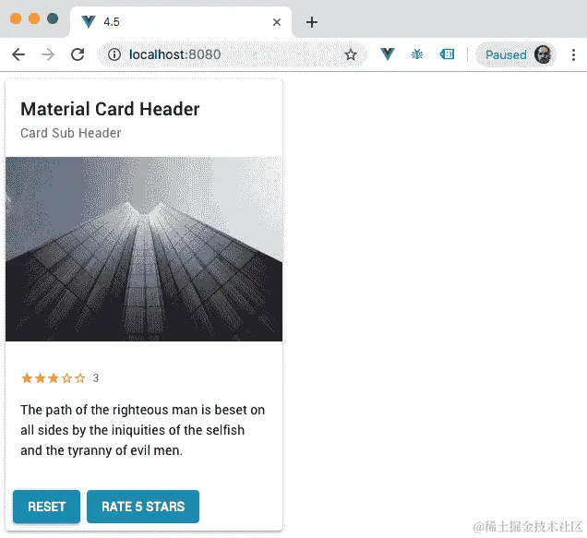Set rating to five stars
Viewport: 587px width, 538px height.
point(80,378)
